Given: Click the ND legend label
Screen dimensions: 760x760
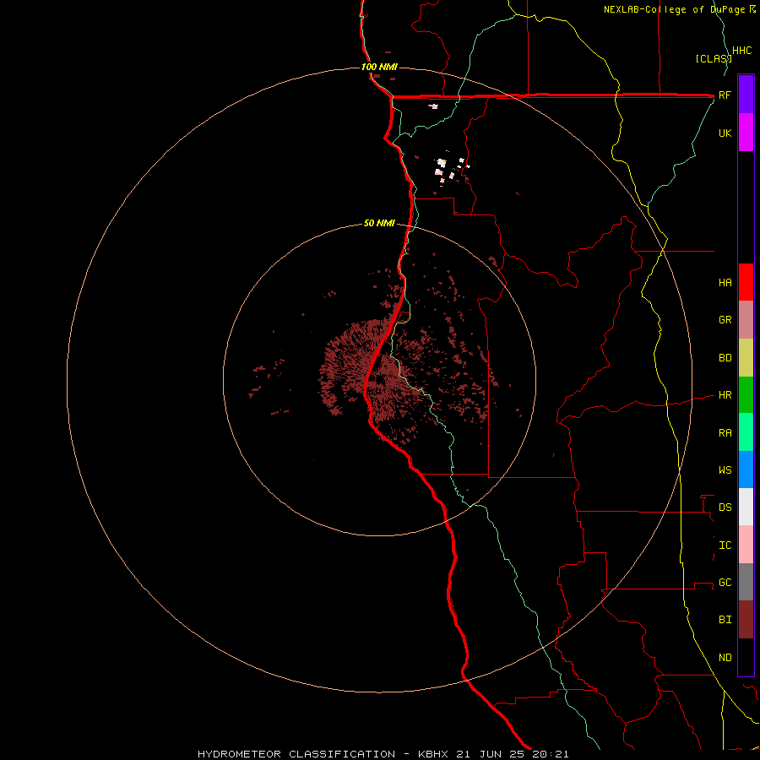Looking at the screenshot, I should (x=725, y=658).
